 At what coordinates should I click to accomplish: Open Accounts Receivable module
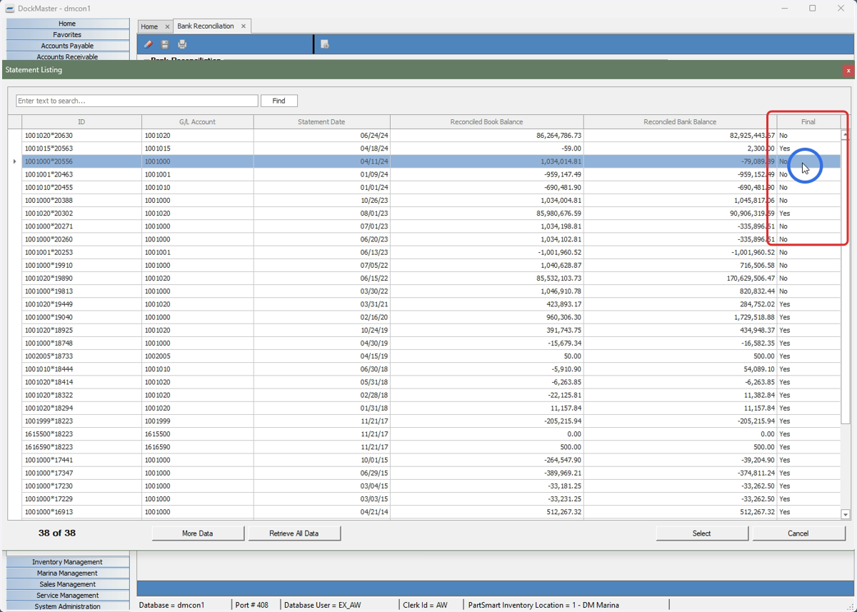[67, 56]
